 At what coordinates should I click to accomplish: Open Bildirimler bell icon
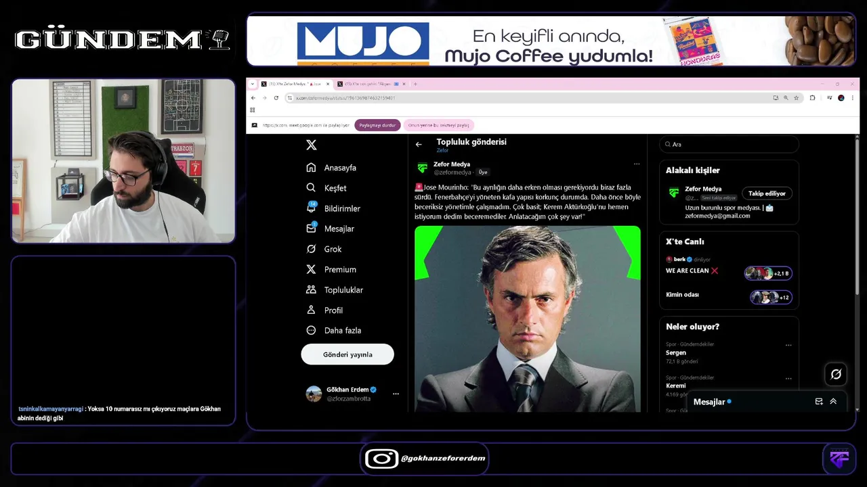311,208
